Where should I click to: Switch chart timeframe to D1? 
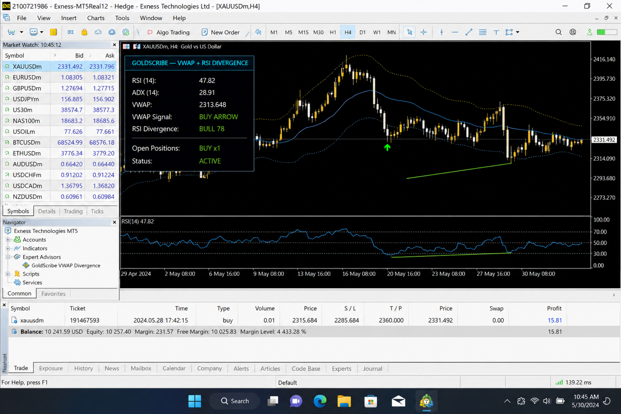point(363,32)
